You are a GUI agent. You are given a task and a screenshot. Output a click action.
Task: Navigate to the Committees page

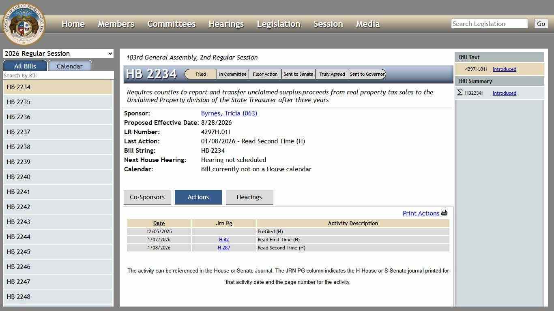(x=171, y=24)
